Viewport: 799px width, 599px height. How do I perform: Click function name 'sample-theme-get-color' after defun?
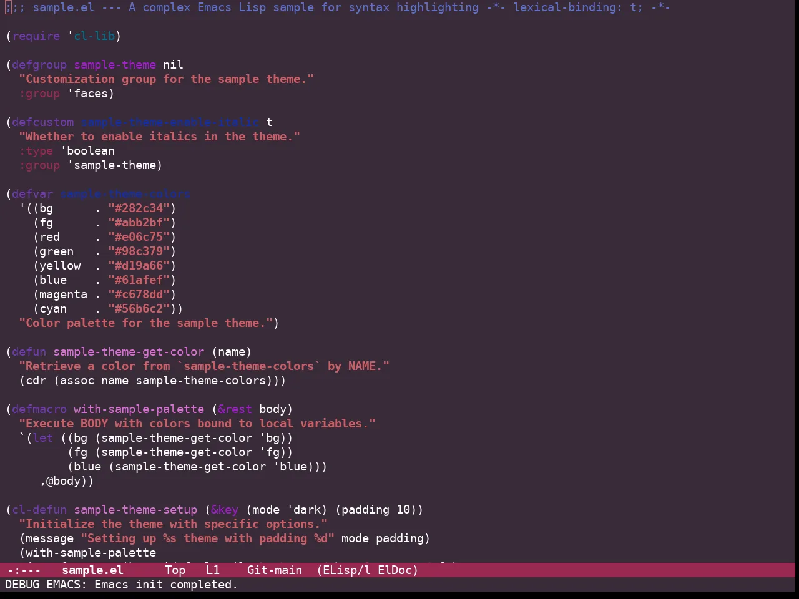[x=129, y=352]
